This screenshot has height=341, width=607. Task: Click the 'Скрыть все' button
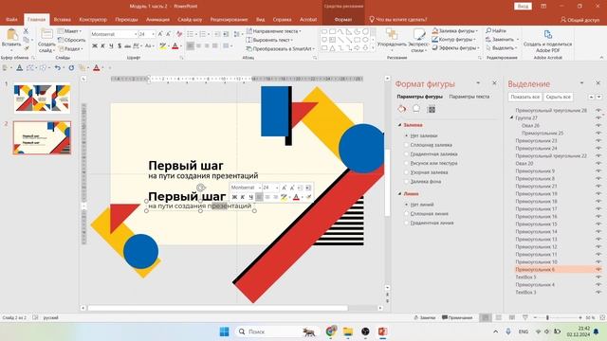559,97
